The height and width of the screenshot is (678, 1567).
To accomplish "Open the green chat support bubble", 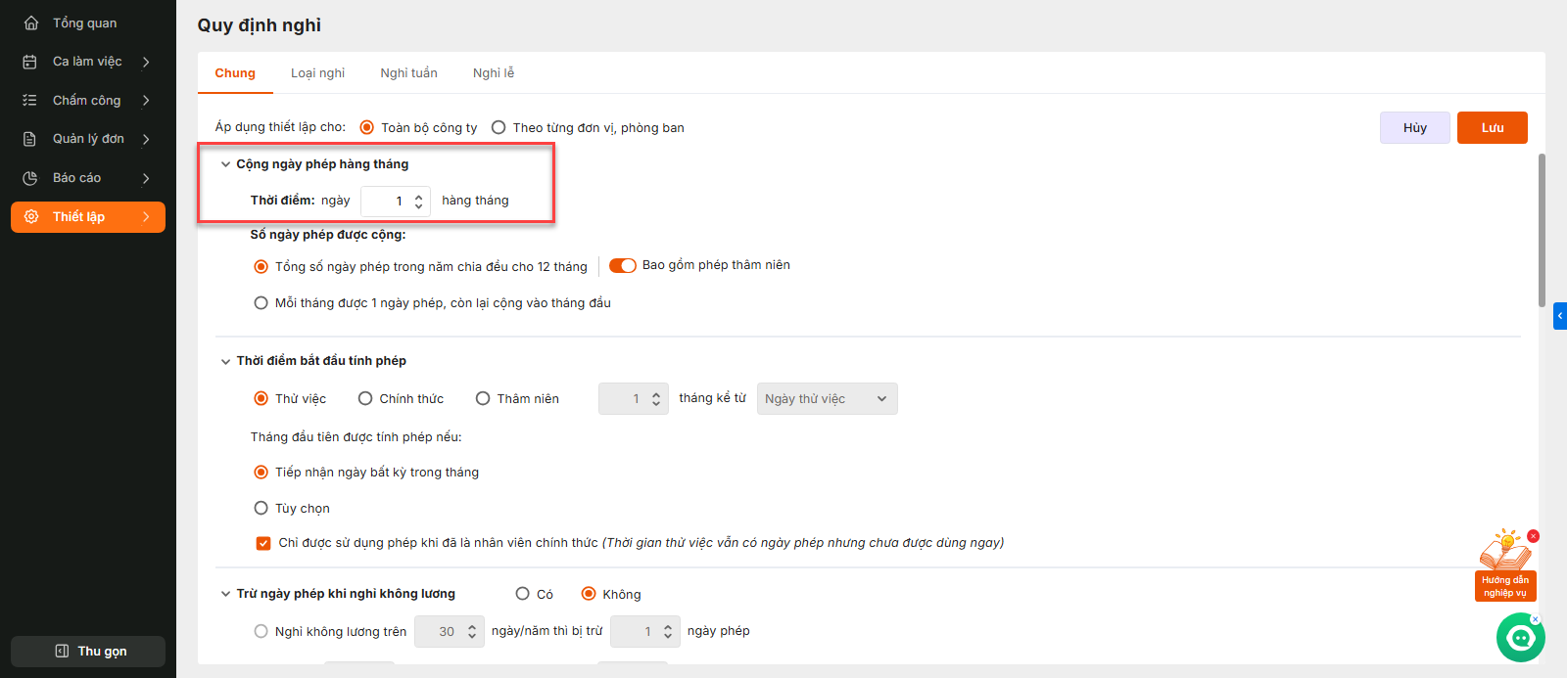I will [x=1520, y=638].
